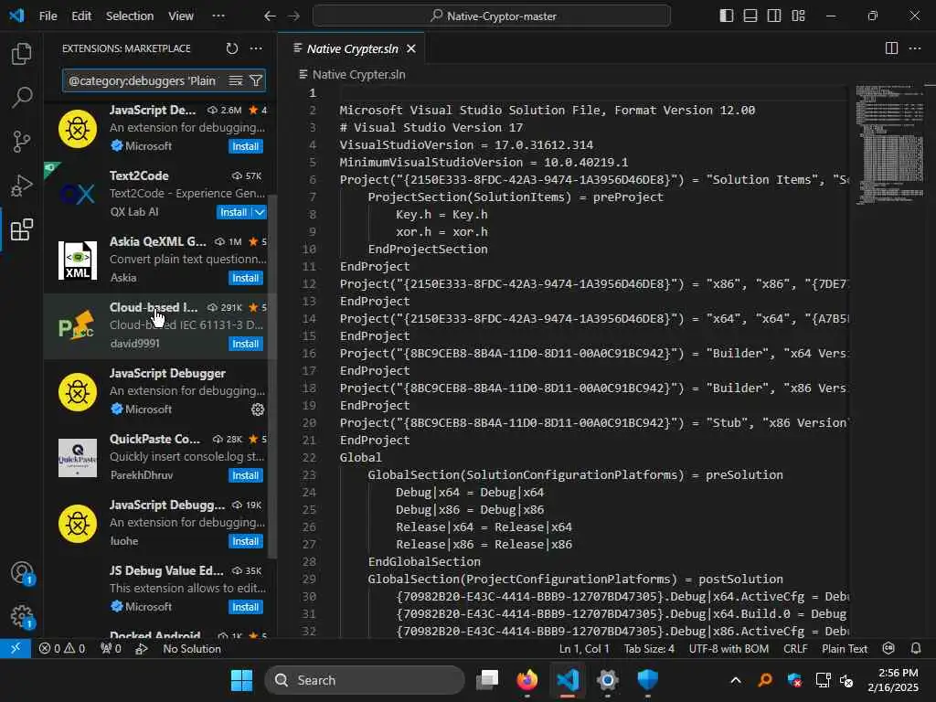The image size is (936, 702).
Task: Close the Native Crypter.sln tab
Action: (x=411, y=49)
